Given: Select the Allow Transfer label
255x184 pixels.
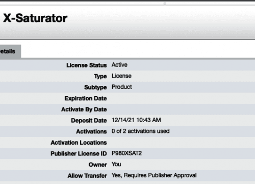Looking at the screenshot, I should tap(87, 176).
